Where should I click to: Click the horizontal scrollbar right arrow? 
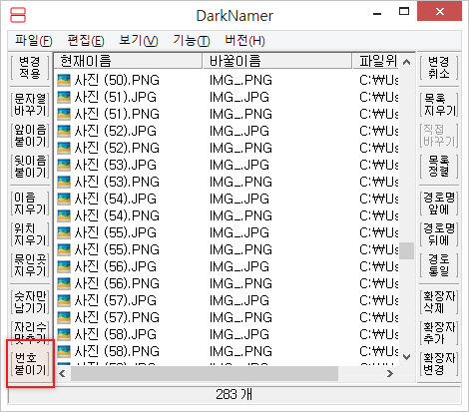pyautogui.click(x=390, y=373)
